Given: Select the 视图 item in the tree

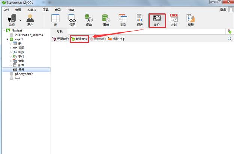Looking at the screenshot, I should (21, 48).
